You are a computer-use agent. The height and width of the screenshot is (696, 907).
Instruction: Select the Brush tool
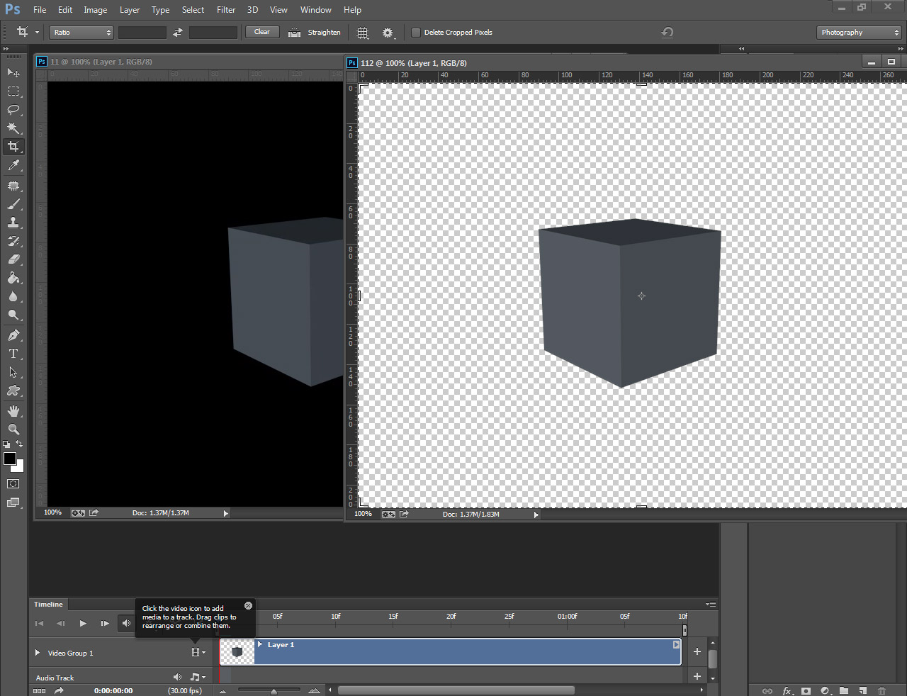(x=13, y=204)
